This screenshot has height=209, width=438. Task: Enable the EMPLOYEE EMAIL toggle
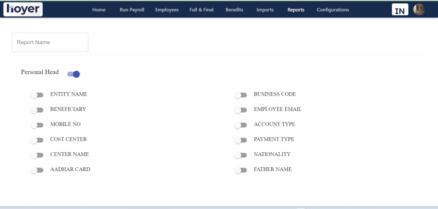tap(240, 110)
